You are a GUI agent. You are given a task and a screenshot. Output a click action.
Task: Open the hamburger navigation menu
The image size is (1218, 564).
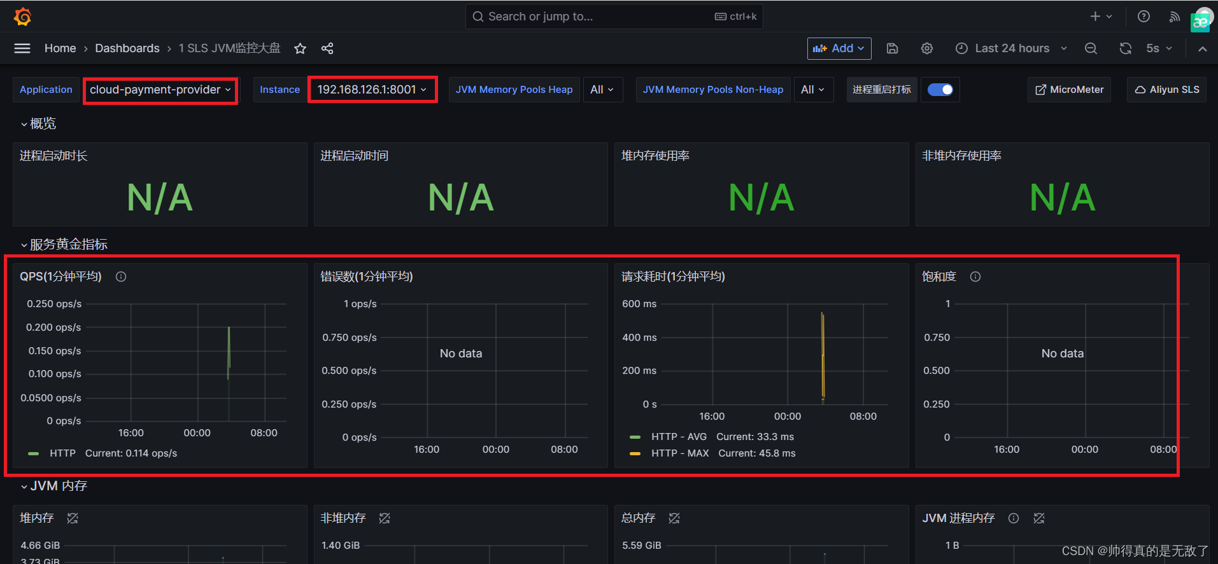[x=22, y=48]
